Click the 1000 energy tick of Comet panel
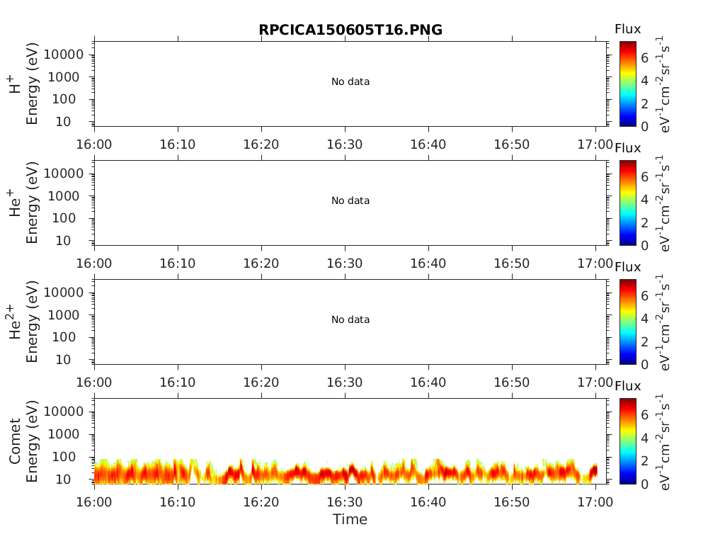The height and width of the screenshot is (544, 725). pyautogui.click(x=64, y=434)
